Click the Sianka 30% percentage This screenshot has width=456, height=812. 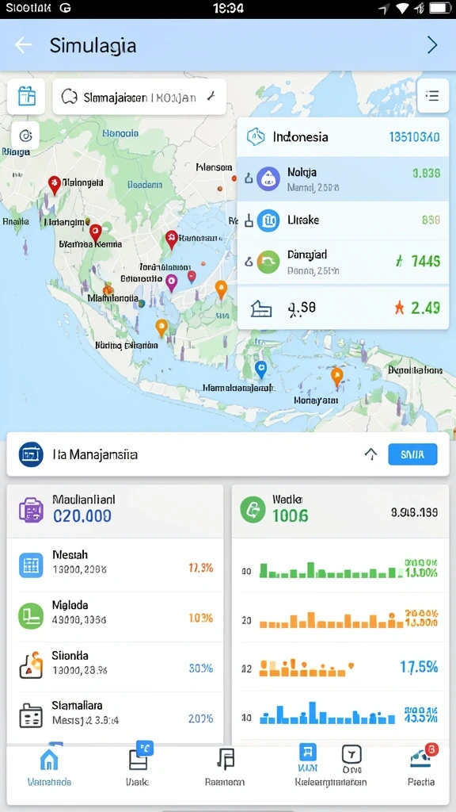click(x=200, y=668)
